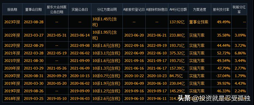Click the A股除权除息日 column header
Screen dimensions: 254x105
(x=157, y=9)
